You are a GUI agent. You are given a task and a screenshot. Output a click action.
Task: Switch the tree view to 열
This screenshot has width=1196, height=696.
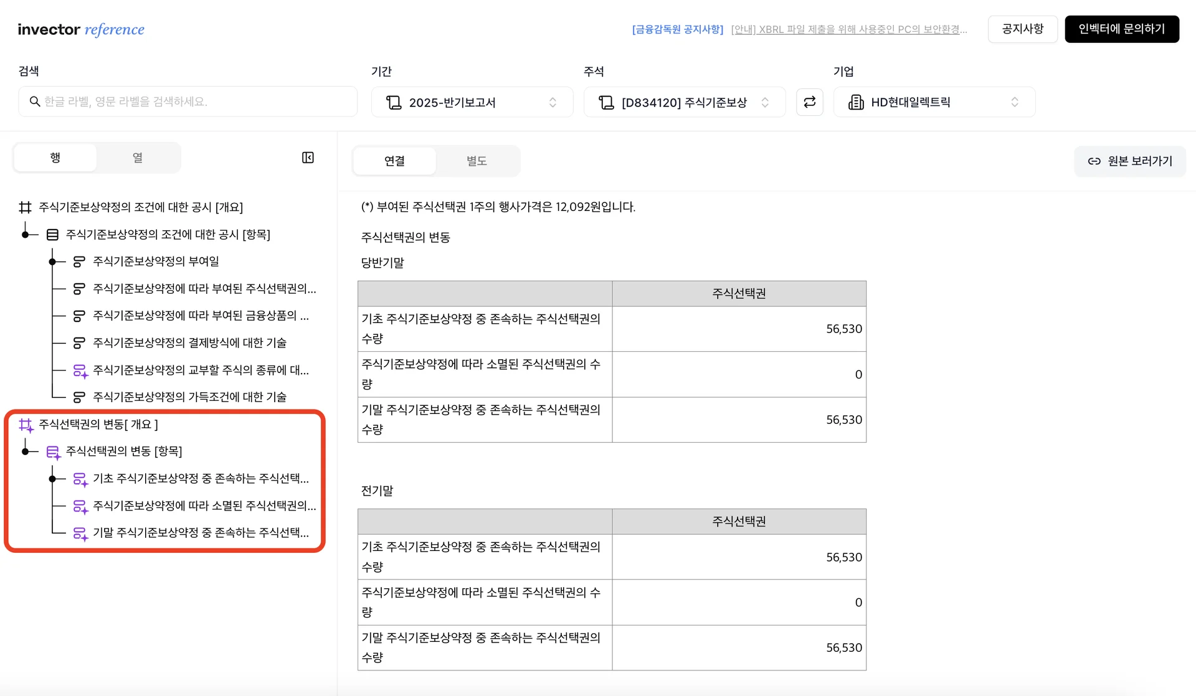pos(138,158)
